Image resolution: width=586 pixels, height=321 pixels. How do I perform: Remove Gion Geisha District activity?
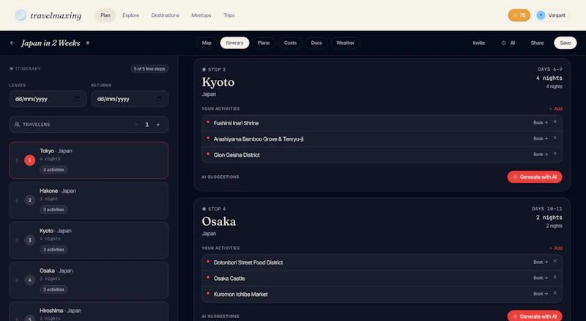click(555, 153)
